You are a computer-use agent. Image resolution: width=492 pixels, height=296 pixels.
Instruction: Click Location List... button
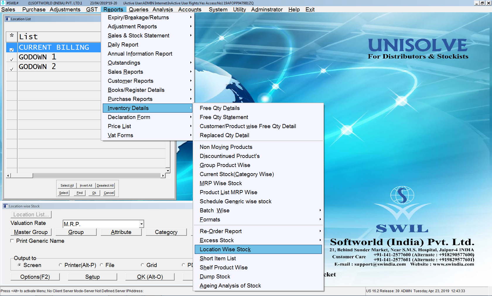(x=31, y=214)
